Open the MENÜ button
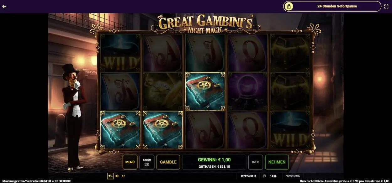 pos(130,162)
